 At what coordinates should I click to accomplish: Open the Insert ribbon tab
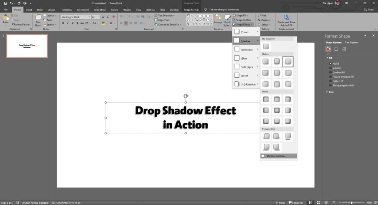click(x=29, y=10)
